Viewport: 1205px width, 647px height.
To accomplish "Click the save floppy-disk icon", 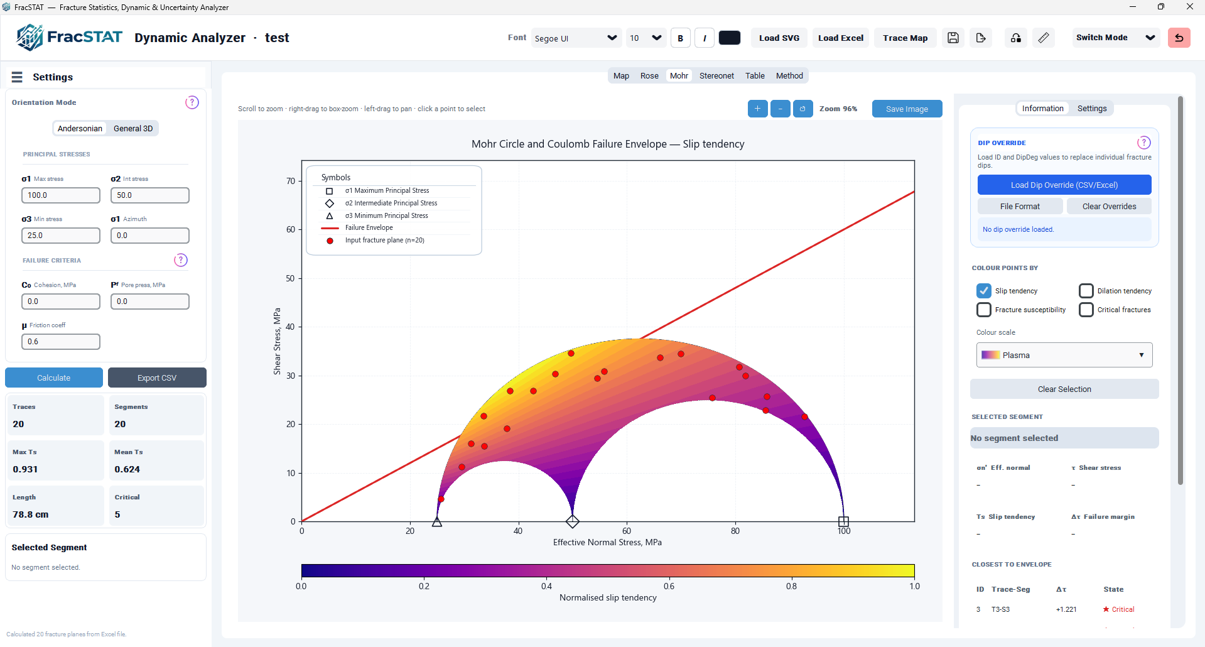I will tap(953, 38).
